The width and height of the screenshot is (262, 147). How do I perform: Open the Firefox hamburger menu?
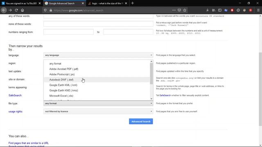coord(258,10)
